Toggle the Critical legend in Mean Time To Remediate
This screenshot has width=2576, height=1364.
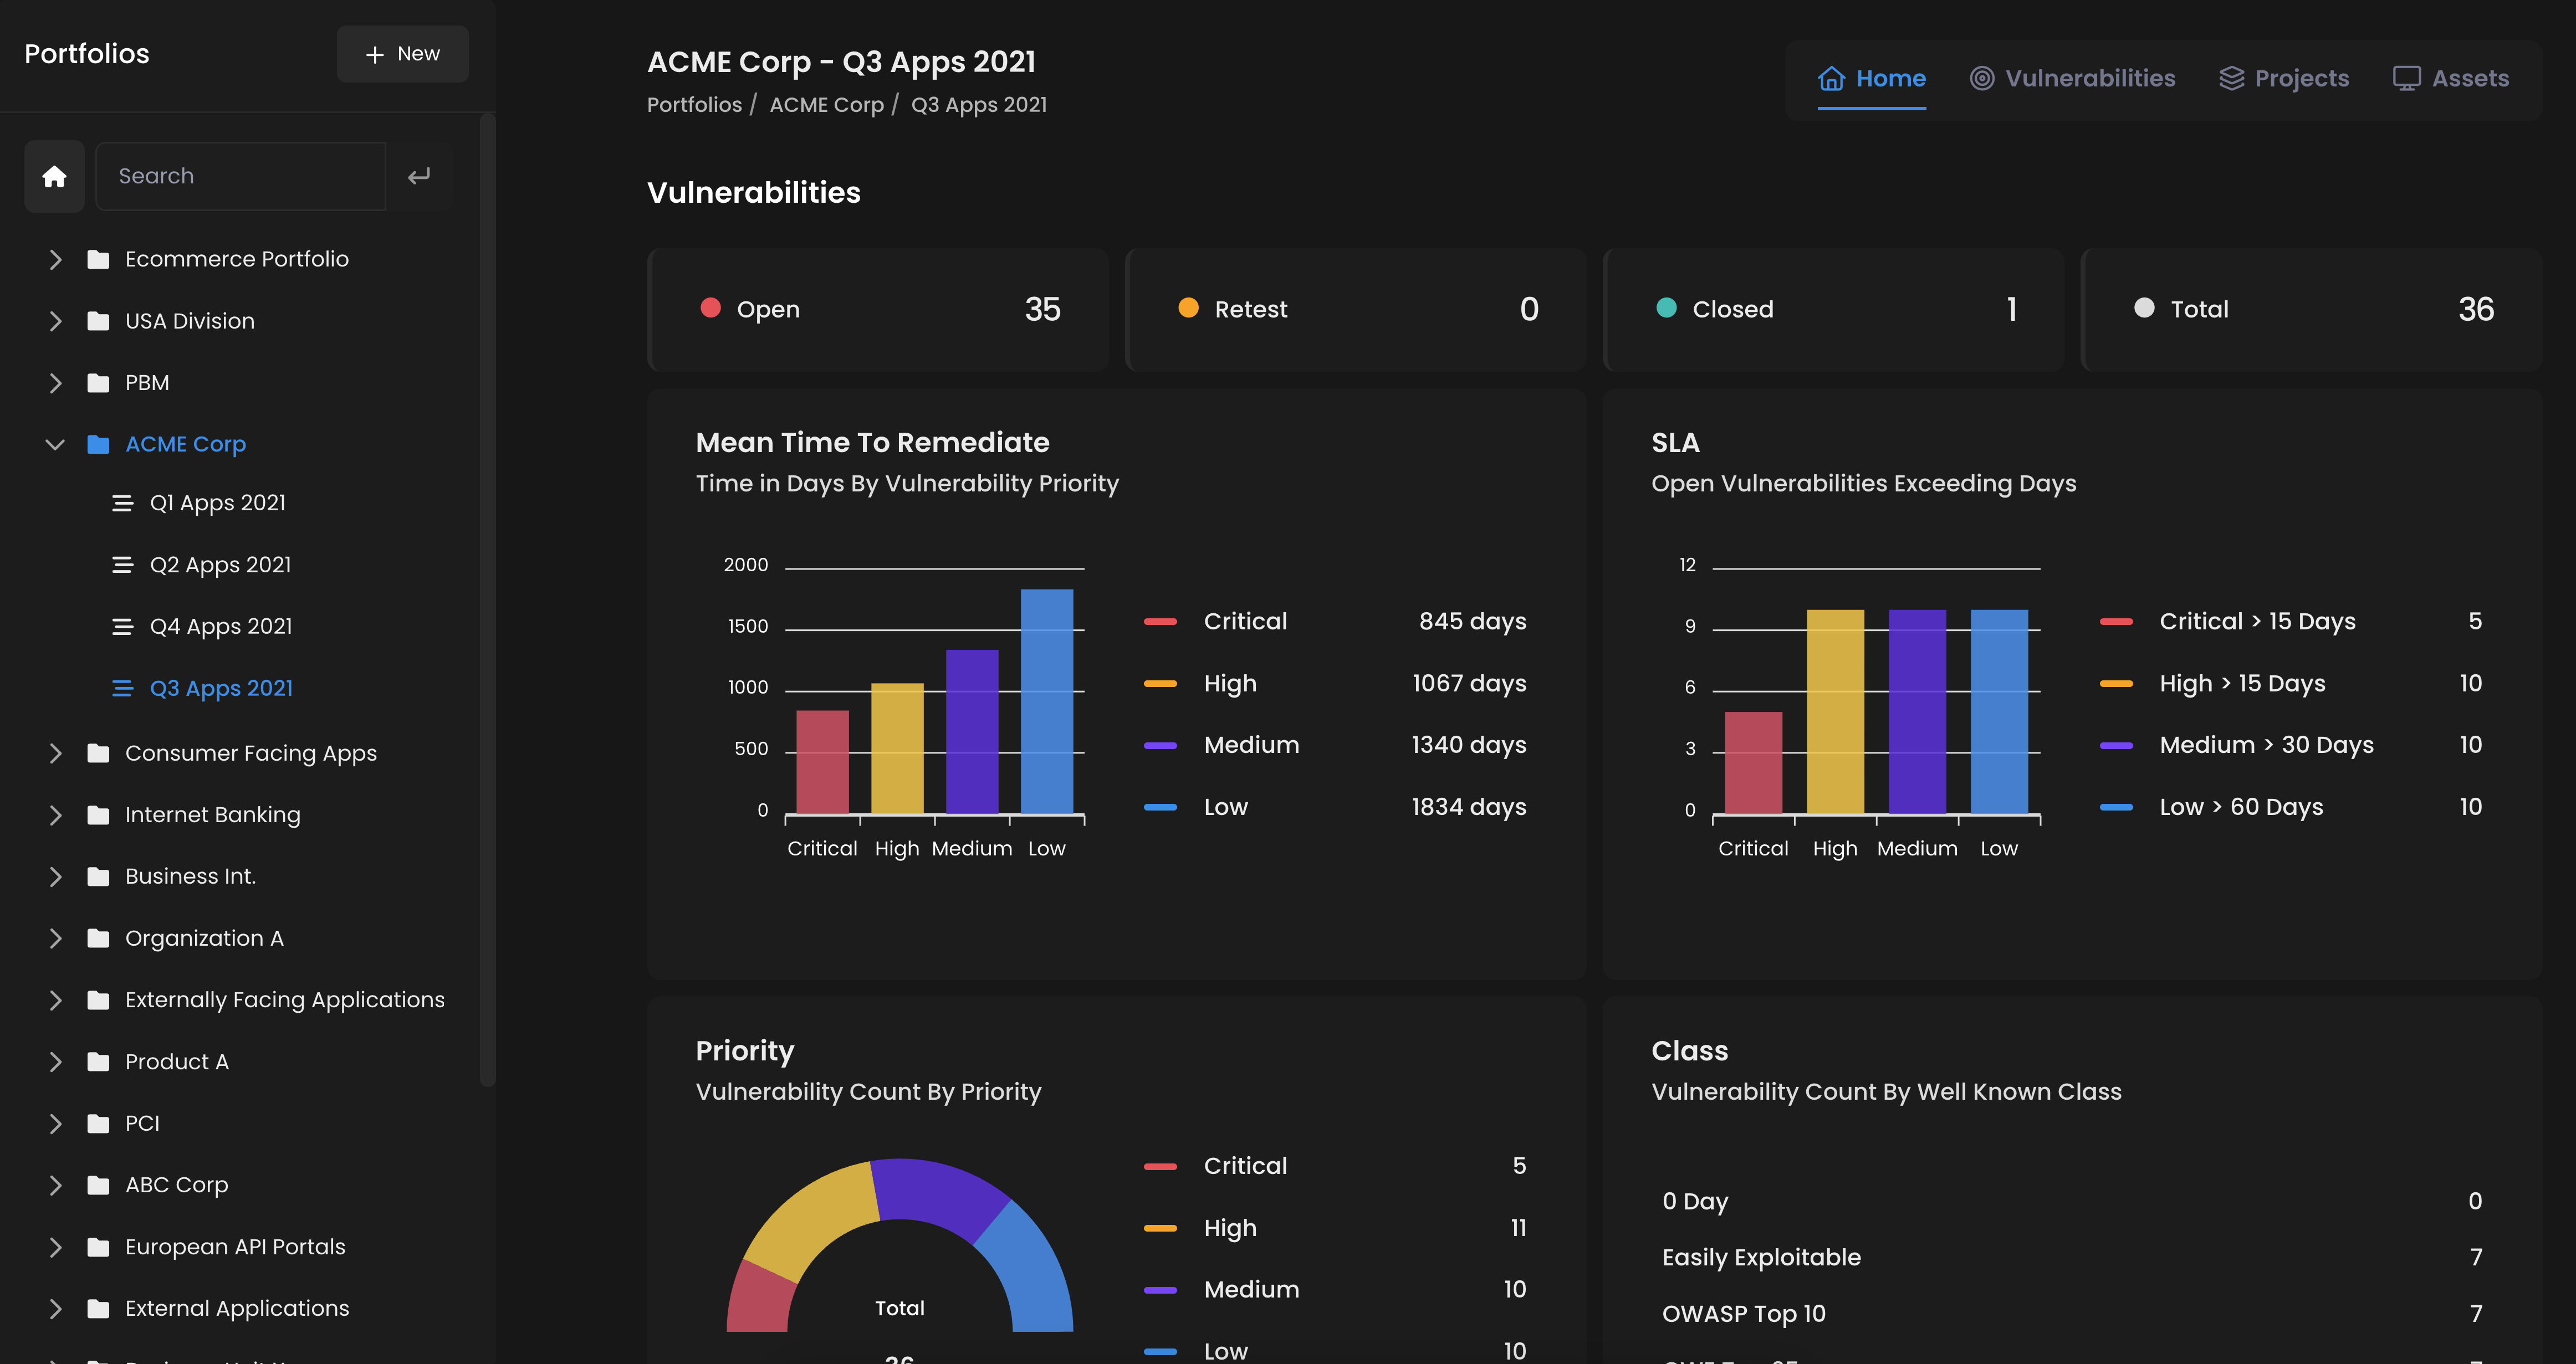click(x=1244, y=621)
